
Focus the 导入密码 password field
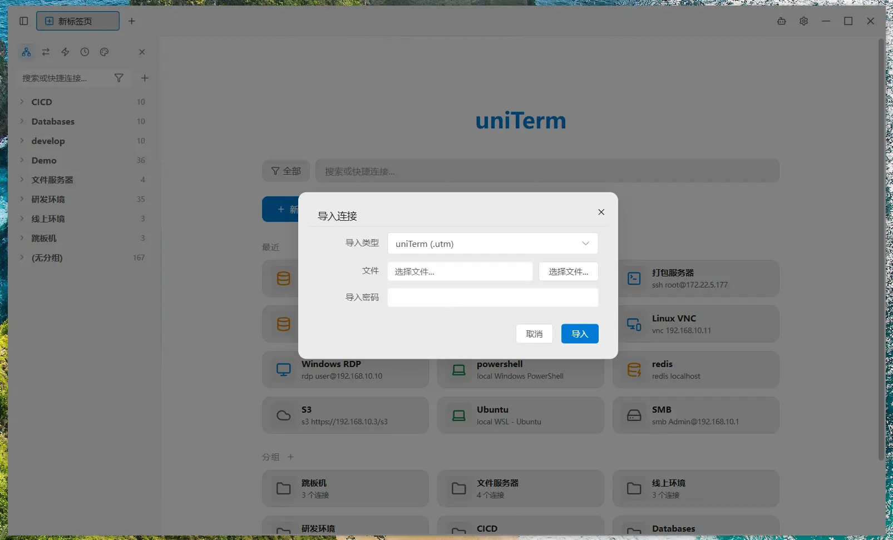coord(493,298)
